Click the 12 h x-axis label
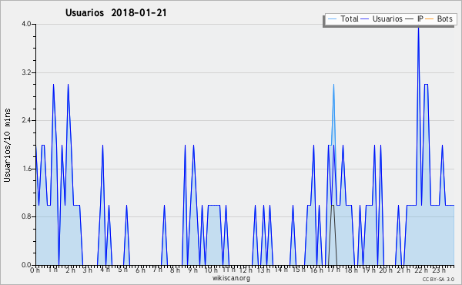This screenshot has width=462, height=285. (246, 270)
